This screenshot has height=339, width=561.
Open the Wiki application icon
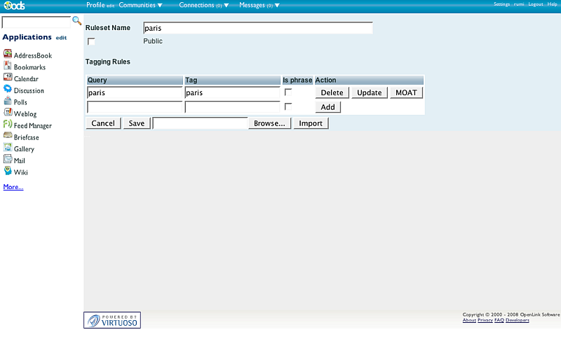pos(8,172)
